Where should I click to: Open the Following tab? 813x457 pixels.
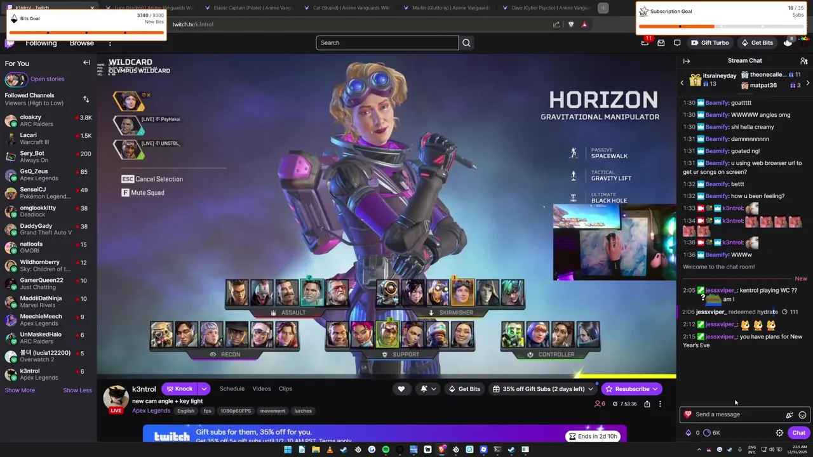[x=41, y=43]
